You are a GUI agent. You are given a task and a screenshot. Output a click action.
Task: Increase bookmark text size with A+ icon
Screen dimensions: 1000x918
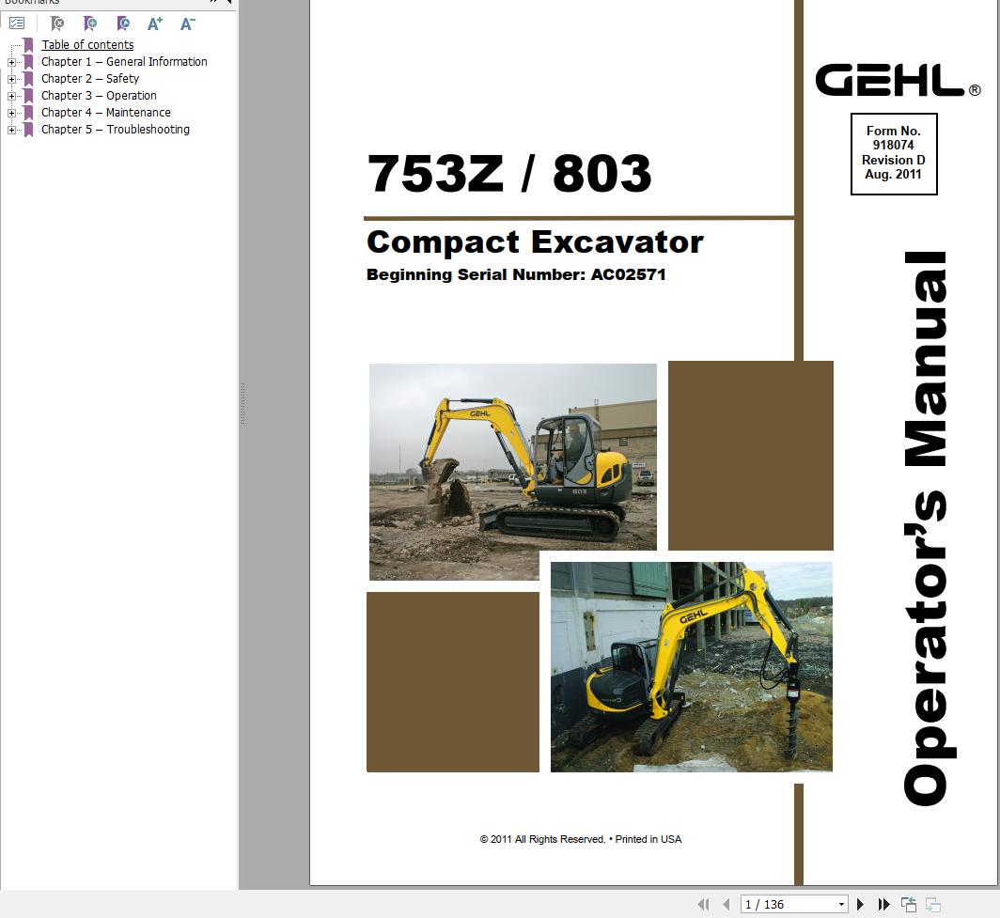pos(155,23)
